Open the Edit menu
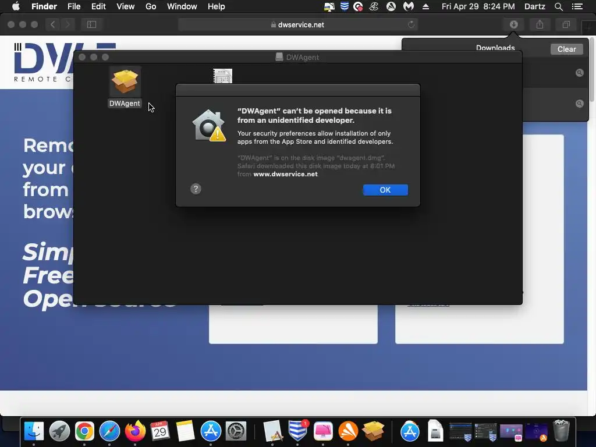Viewport: 596px width, 447px height. tap(98, 6)
